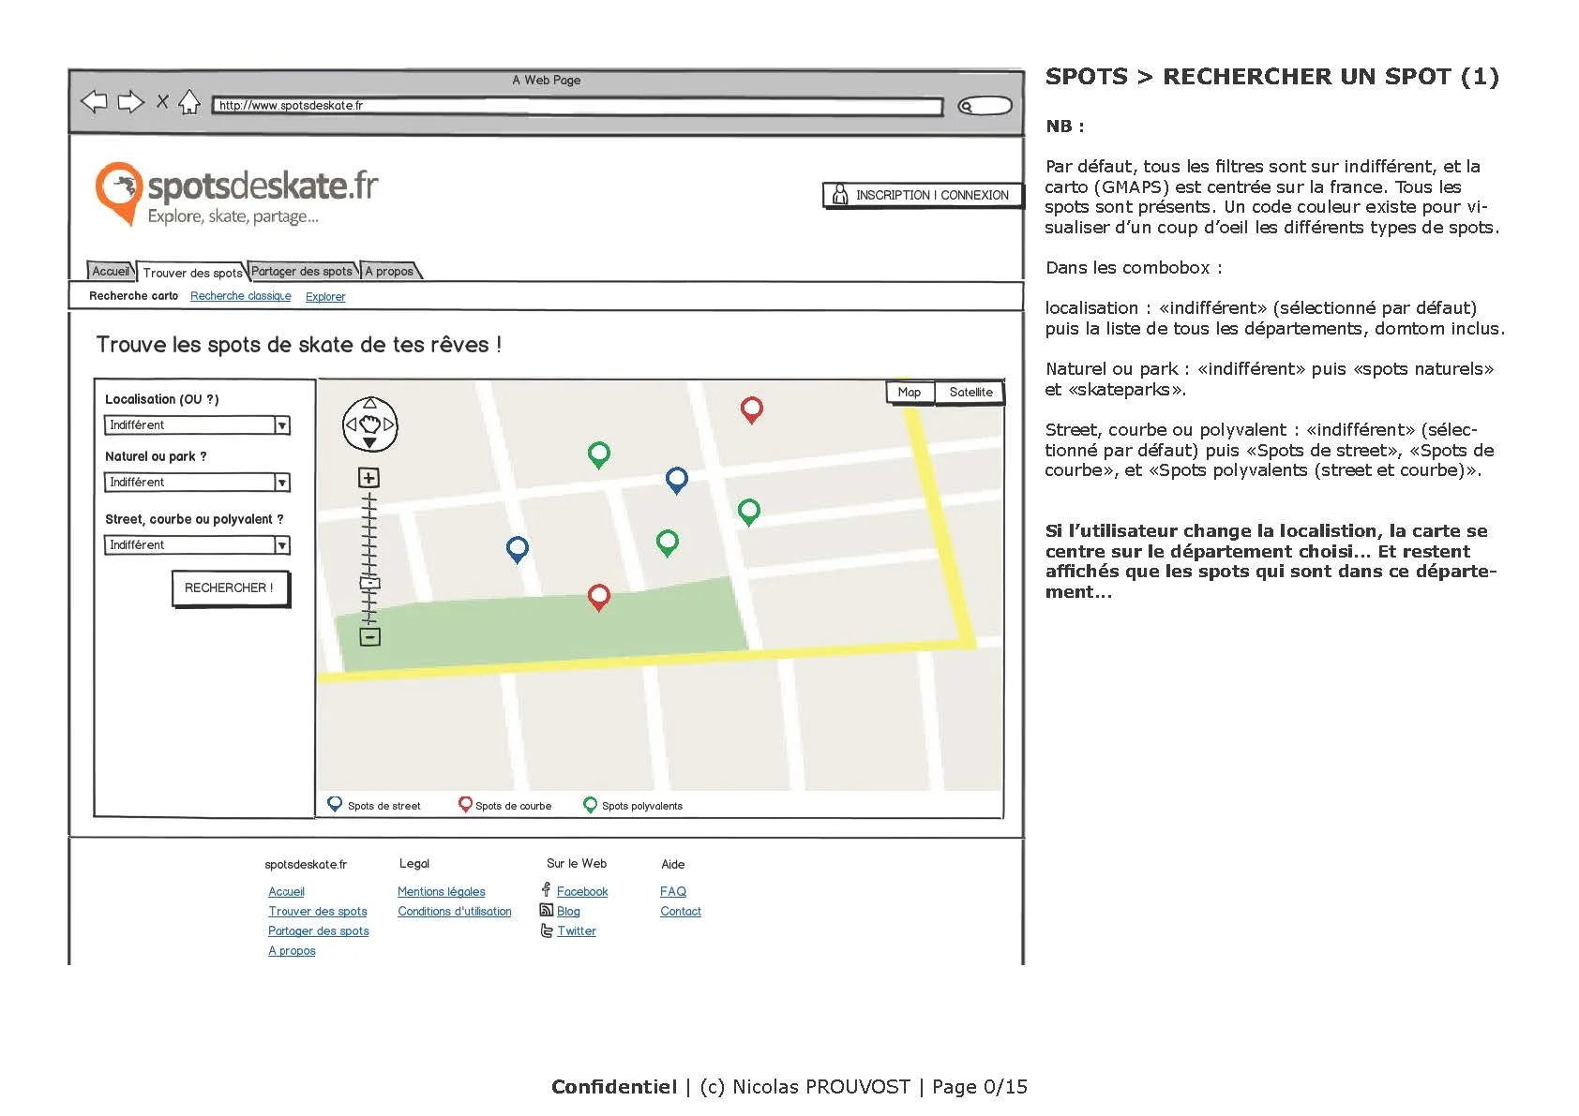Viewport: 1579px width, 1116px height.
Task: Click the user icon beside INSCRIPTION
Action: click(840, 195)
